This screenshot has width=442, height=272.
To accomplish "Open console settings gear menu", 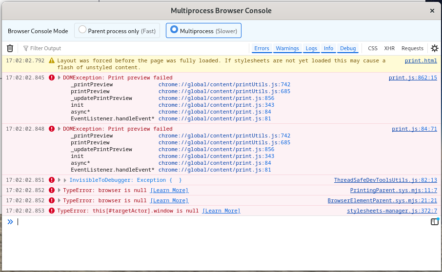I will click(x=435, y=48).
